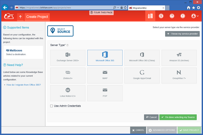Click the question mark help icon in header

[x=172, y=16]
